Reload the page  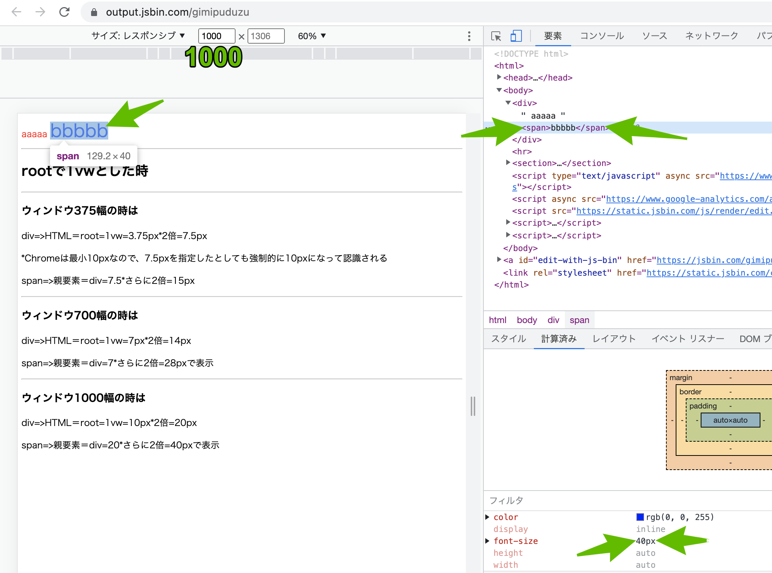[x=65, y=12]
